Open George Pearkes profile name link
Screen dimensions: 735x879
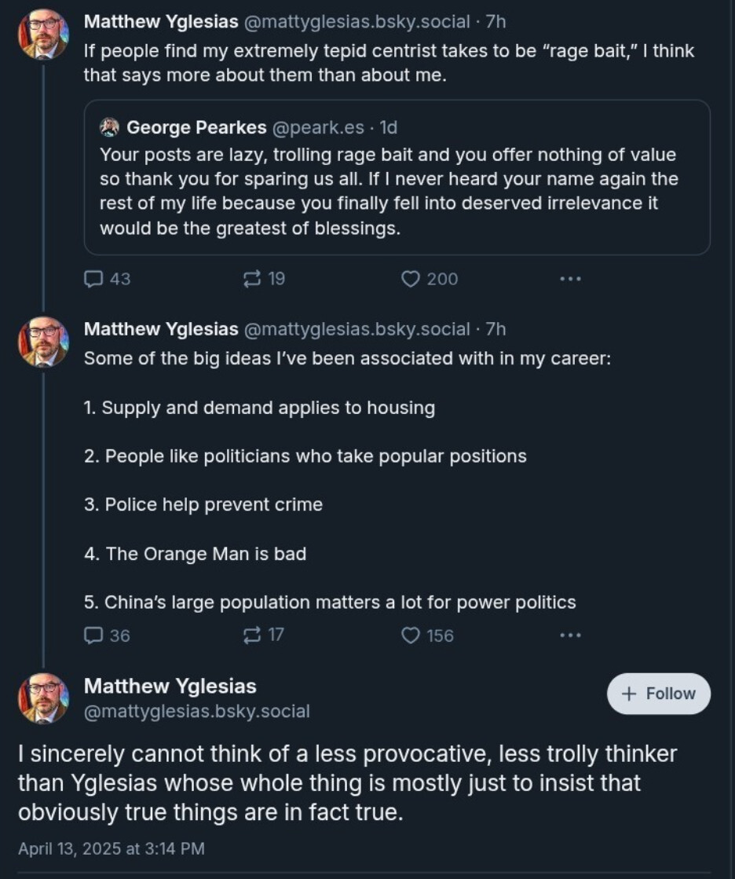click(196, 127)
